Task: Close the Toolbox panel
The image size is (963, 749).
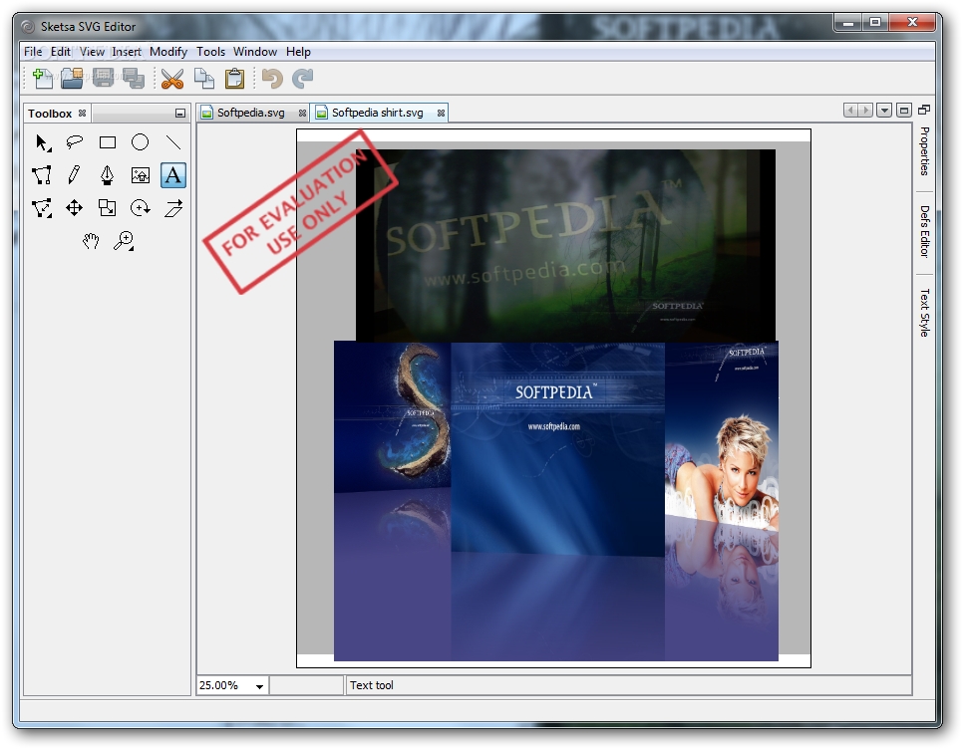Action: coord(82,113)
